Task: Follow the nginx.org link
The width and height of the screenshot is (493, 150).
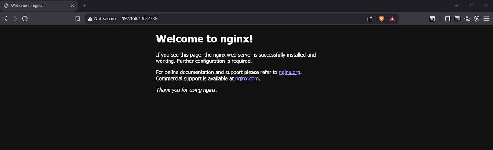Action: click(x=289, y=72)
